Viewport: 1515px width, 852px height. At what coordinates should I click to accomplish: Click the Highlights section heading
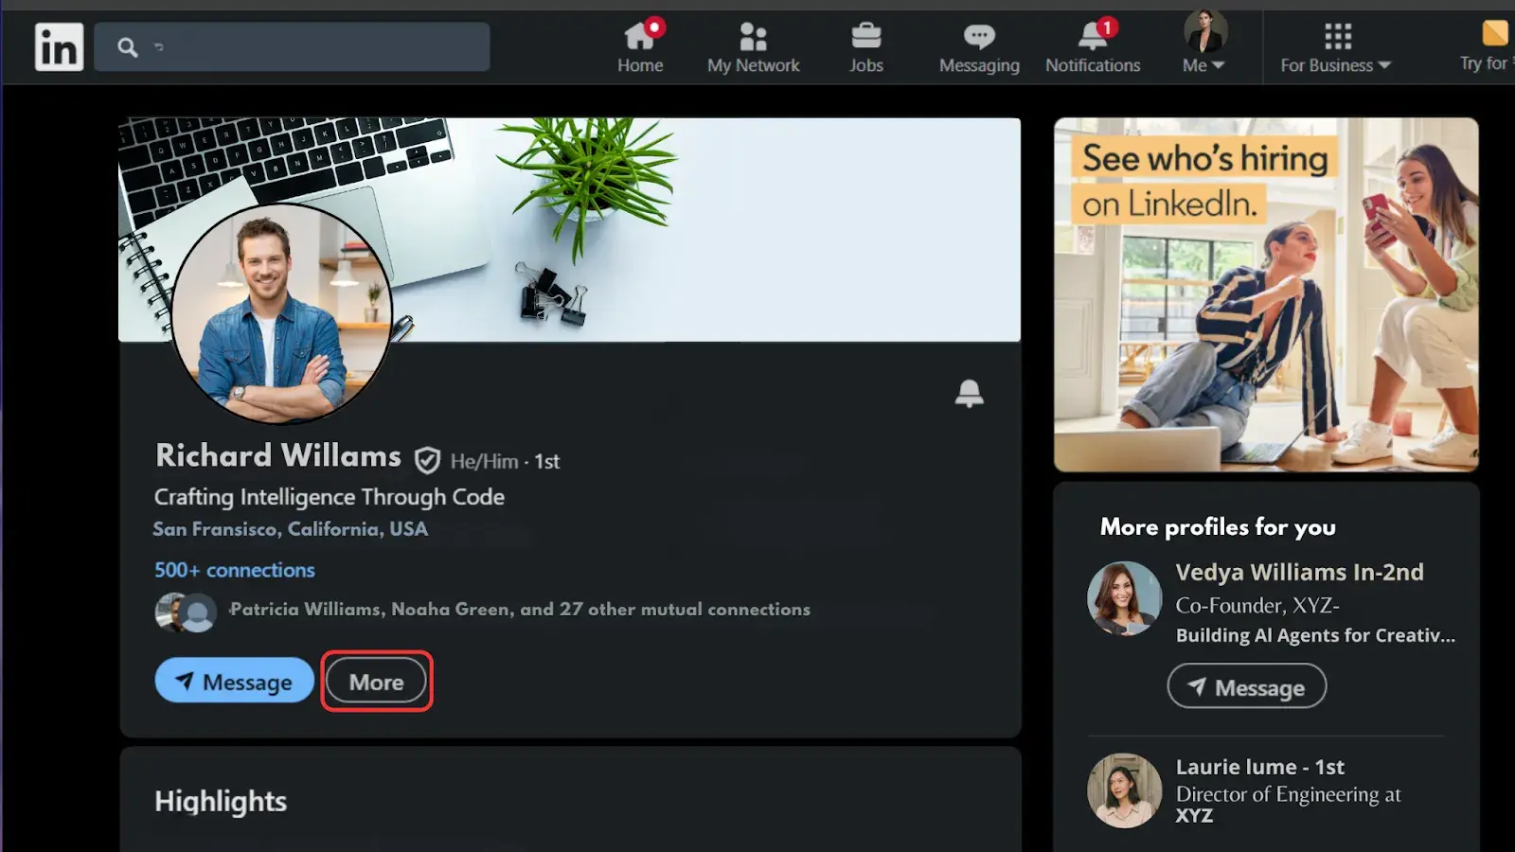221,801
